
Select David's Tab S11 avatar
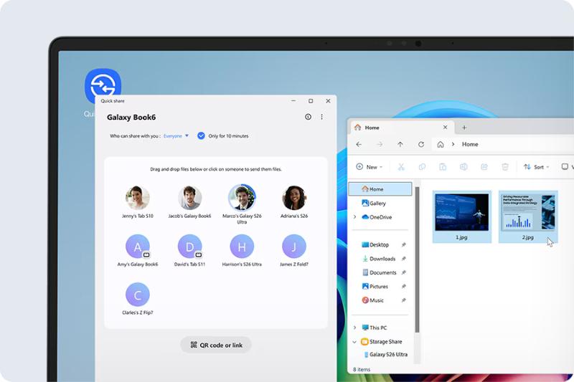coord(189,247)
